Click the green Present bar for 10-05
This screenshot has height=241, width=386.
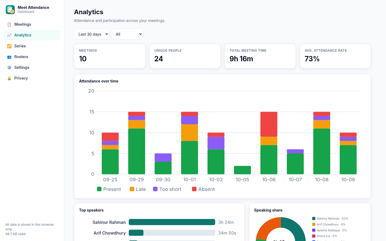(242, 170)
